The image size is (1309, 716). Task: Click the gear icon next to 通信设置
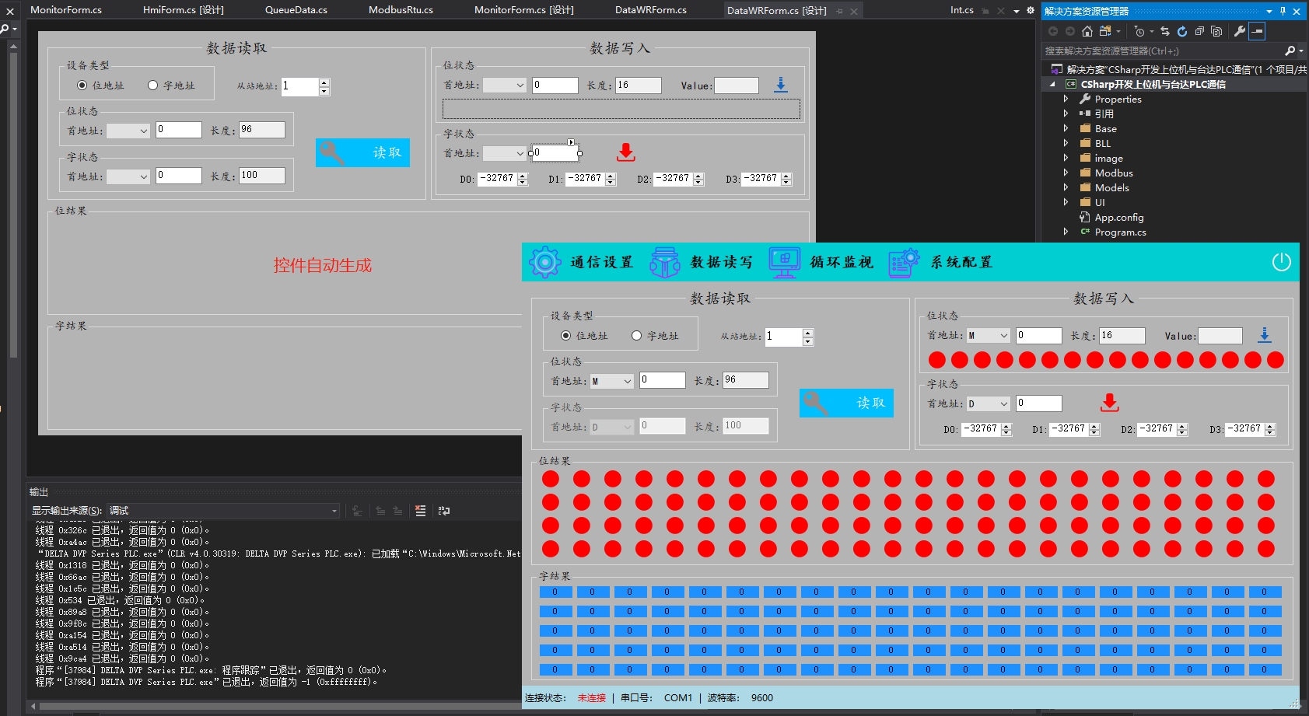(x=545, y=262)
